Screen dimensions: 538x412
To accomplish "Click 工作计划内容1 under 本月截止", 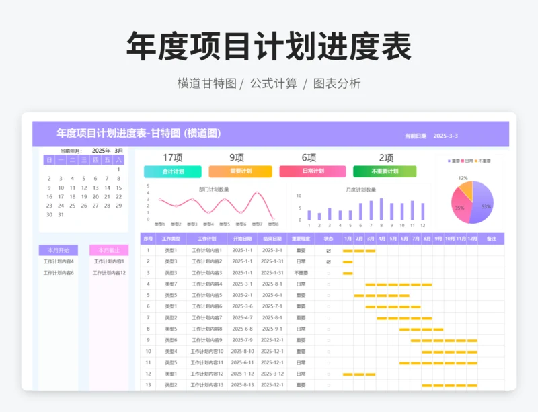I will click(x=109, y=261).
